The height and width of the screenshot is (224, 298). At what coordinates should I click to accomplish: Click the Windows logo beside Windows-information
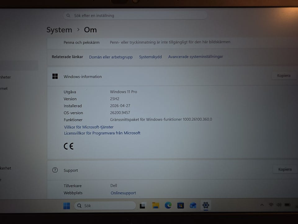pos(55,77)
